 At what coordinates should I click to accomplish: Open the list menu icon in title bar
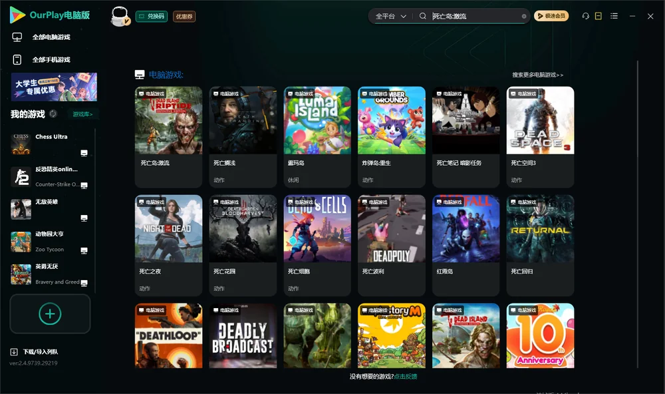click(614, 16)
